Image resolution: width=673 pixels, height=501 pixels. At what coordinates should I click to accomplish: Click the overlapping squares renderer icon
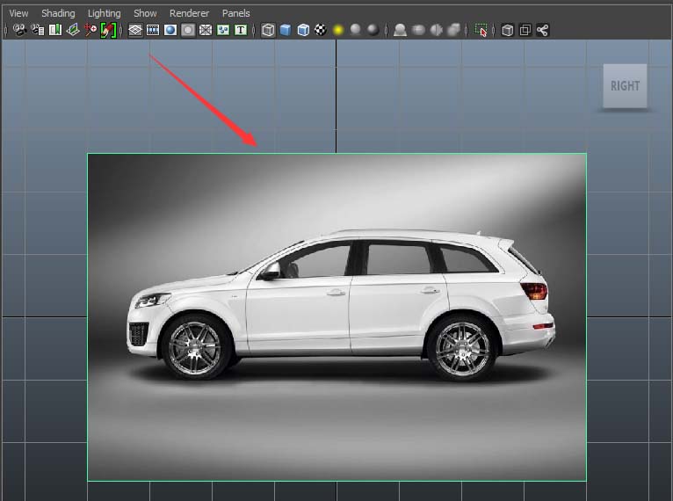(525, 30)
